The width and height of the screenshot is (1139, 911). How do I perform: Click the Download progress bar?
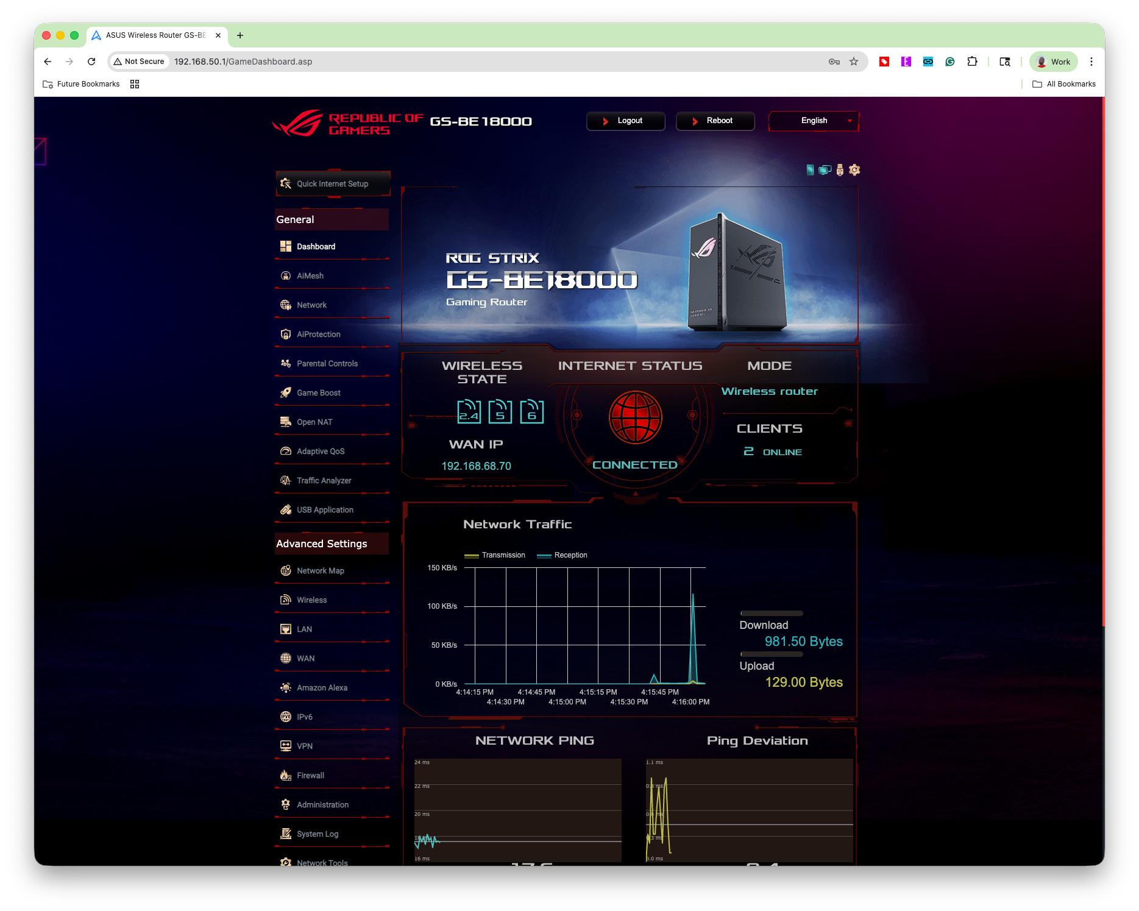[x=771, y=614]
